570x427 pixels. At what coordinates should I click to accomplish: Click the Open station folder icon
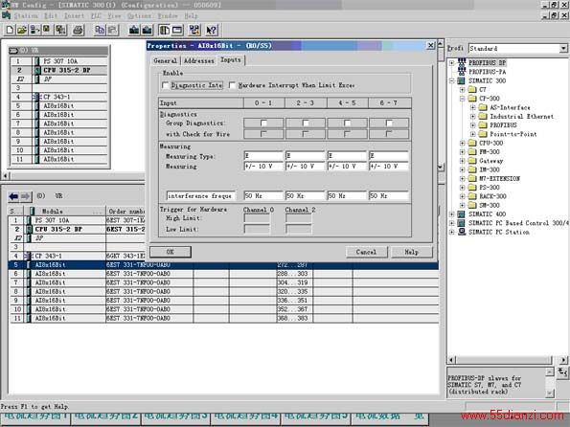[22, 30]
